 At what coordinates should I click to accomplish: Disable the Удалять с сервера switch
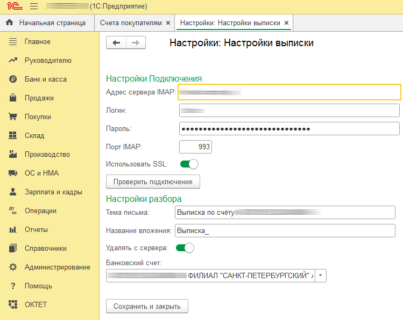(x=185, y=248)
